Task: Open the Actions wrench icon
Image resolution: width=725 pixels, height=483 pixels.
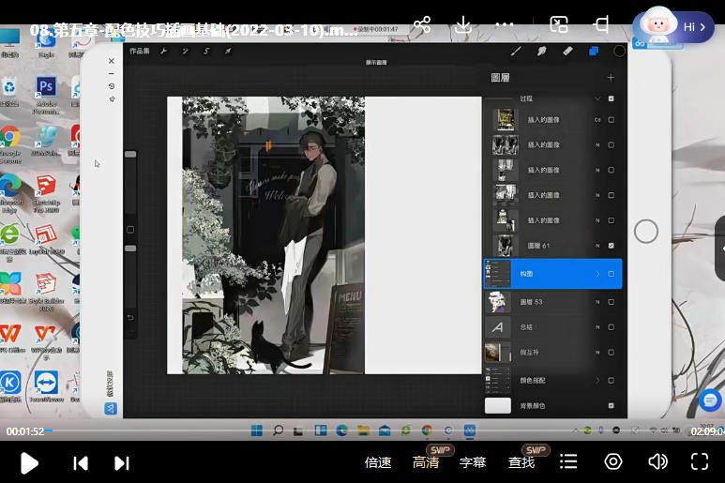Action: click(164, 51)
